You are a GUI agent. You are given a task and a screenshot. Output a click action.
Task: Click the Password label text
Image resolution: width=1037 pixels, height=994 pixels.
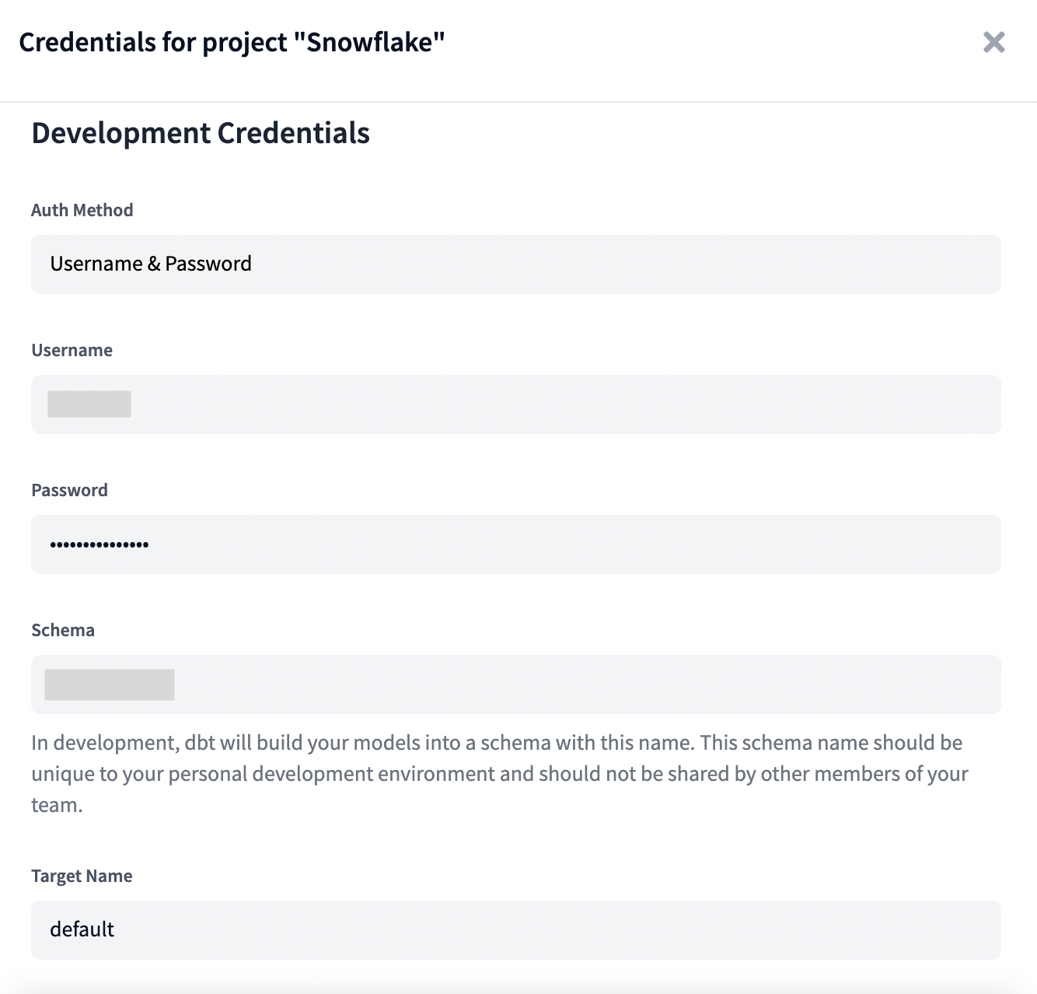(69, 490)
